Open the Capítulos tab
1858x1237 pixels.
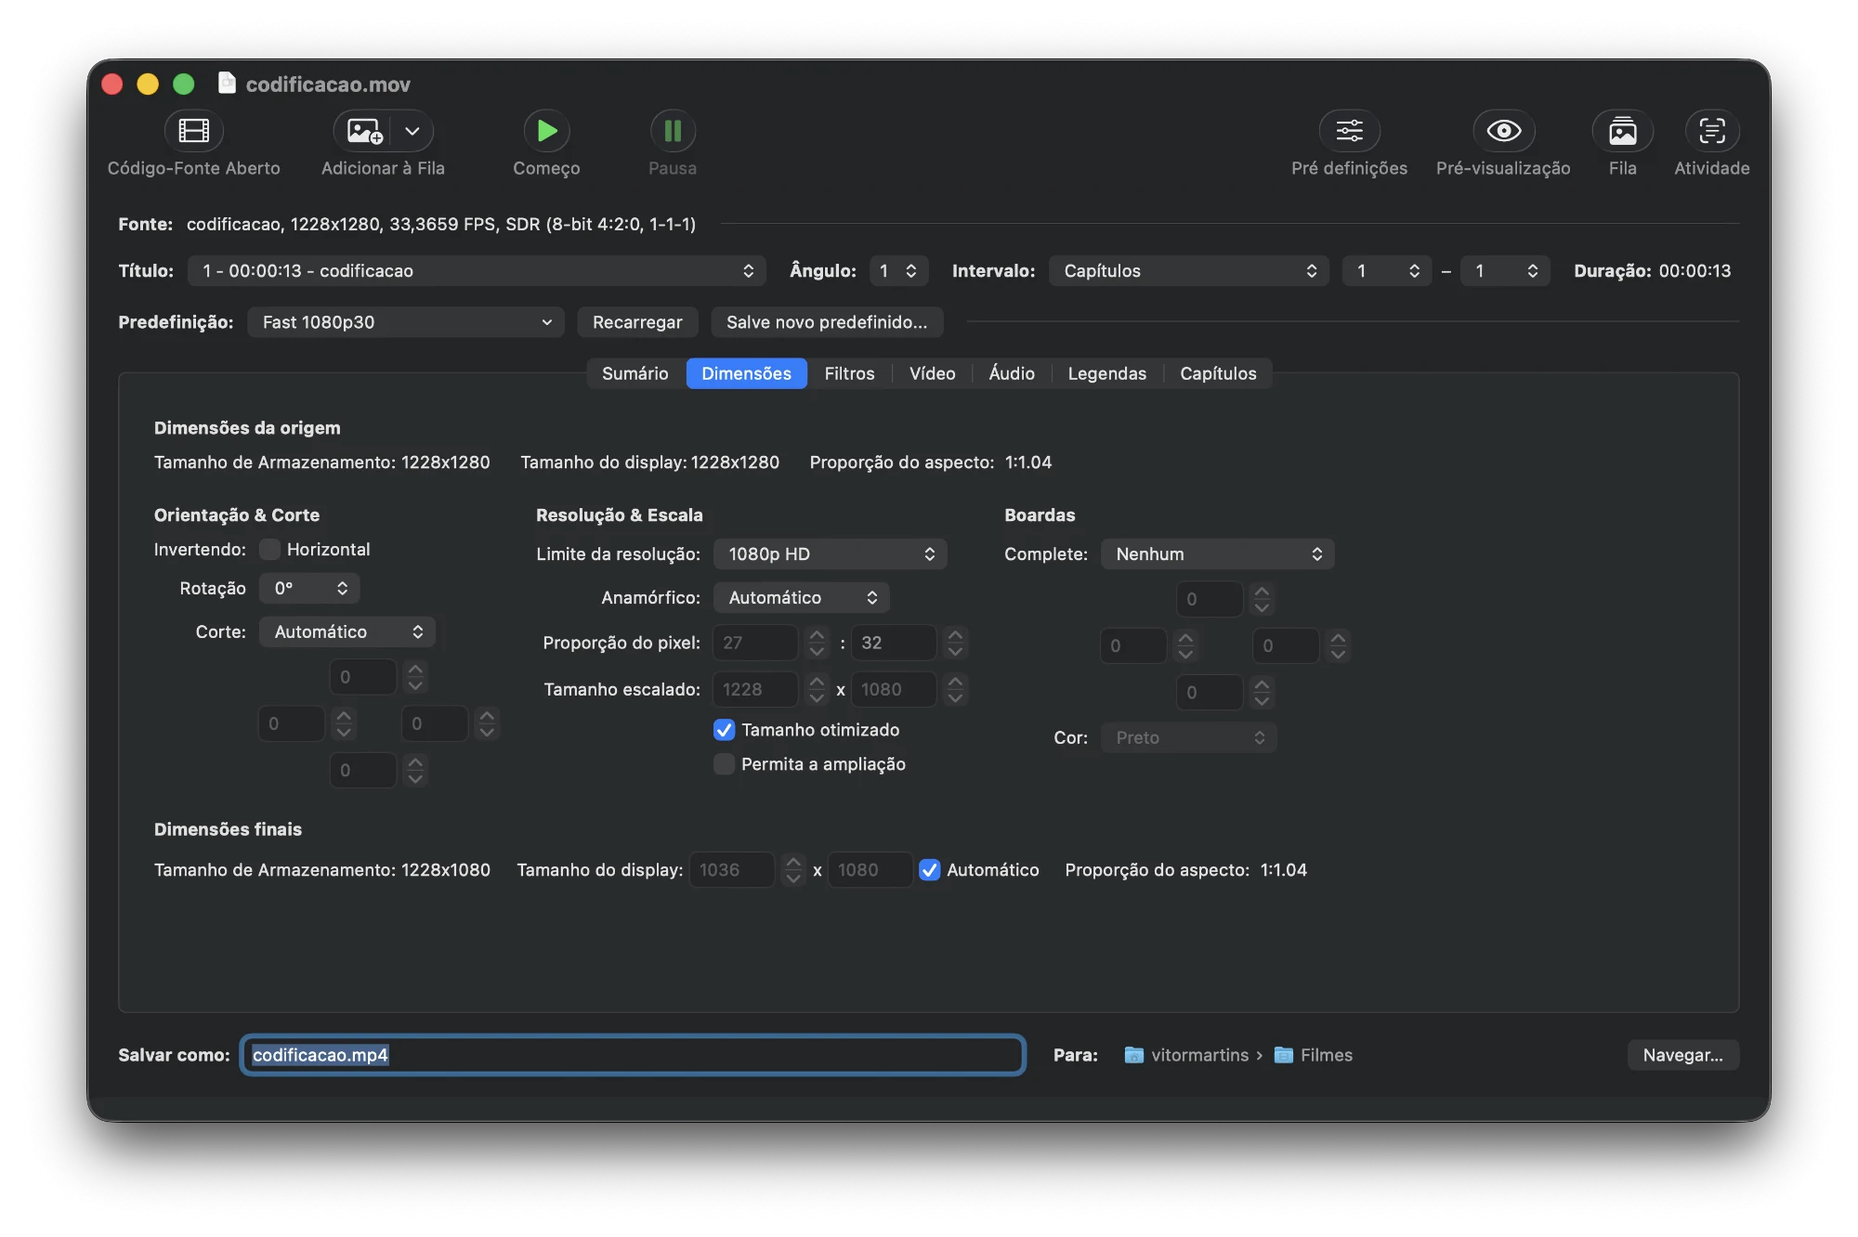click(1218, 373)
